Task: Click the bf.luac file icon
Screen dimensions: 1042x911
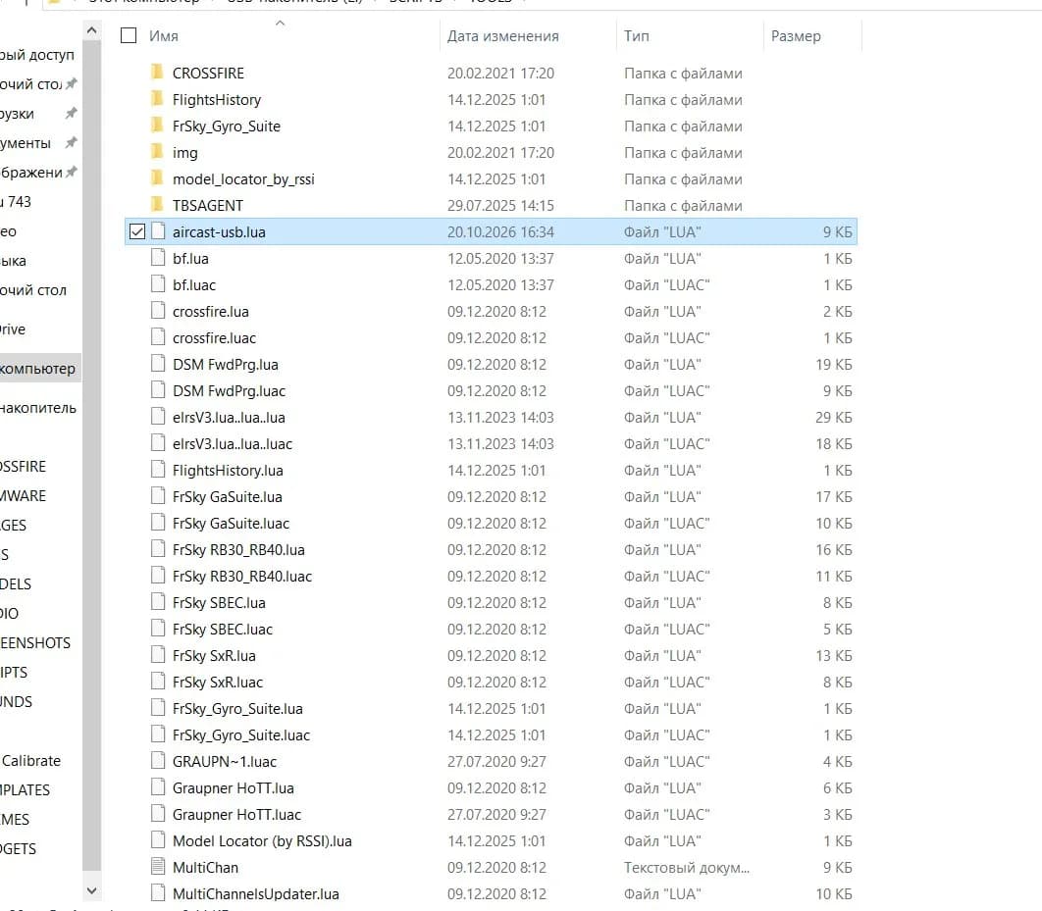Action: (158, 284)
